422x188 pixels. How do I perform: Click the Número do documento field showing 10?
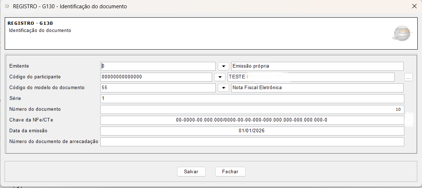point(252,109)
